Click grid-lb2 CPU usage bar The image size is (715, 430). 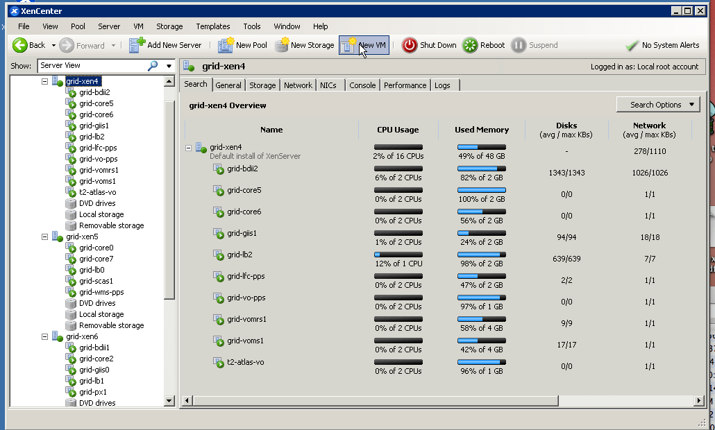click(398, 255)
